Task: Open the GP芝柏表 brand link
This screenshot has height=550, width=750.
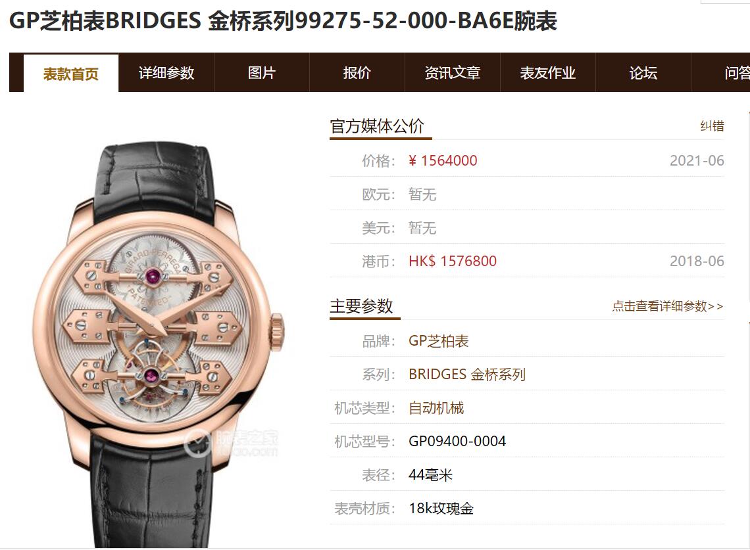Action: pyautogui.click(x=439, y=341)
